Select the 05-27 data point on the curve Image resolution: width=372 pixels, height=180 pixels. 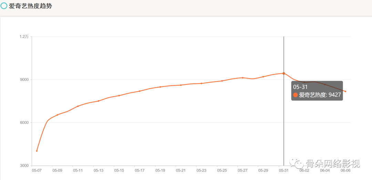click(243, 78)
